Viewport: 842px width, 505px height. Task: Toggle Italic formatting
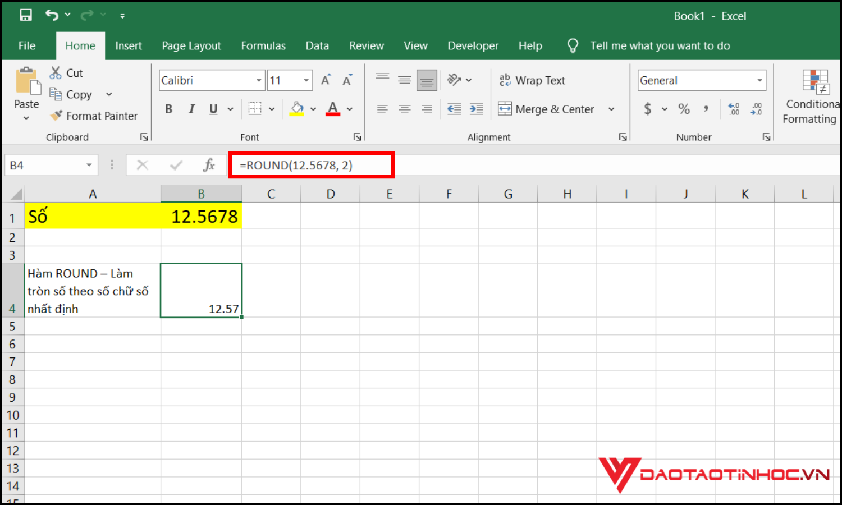[191, 109]
